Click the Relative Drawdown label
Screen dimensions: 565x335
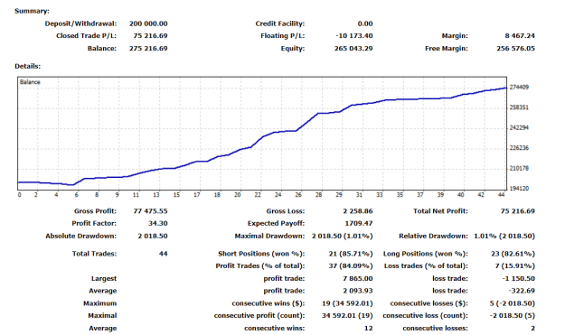click(433, 236)
